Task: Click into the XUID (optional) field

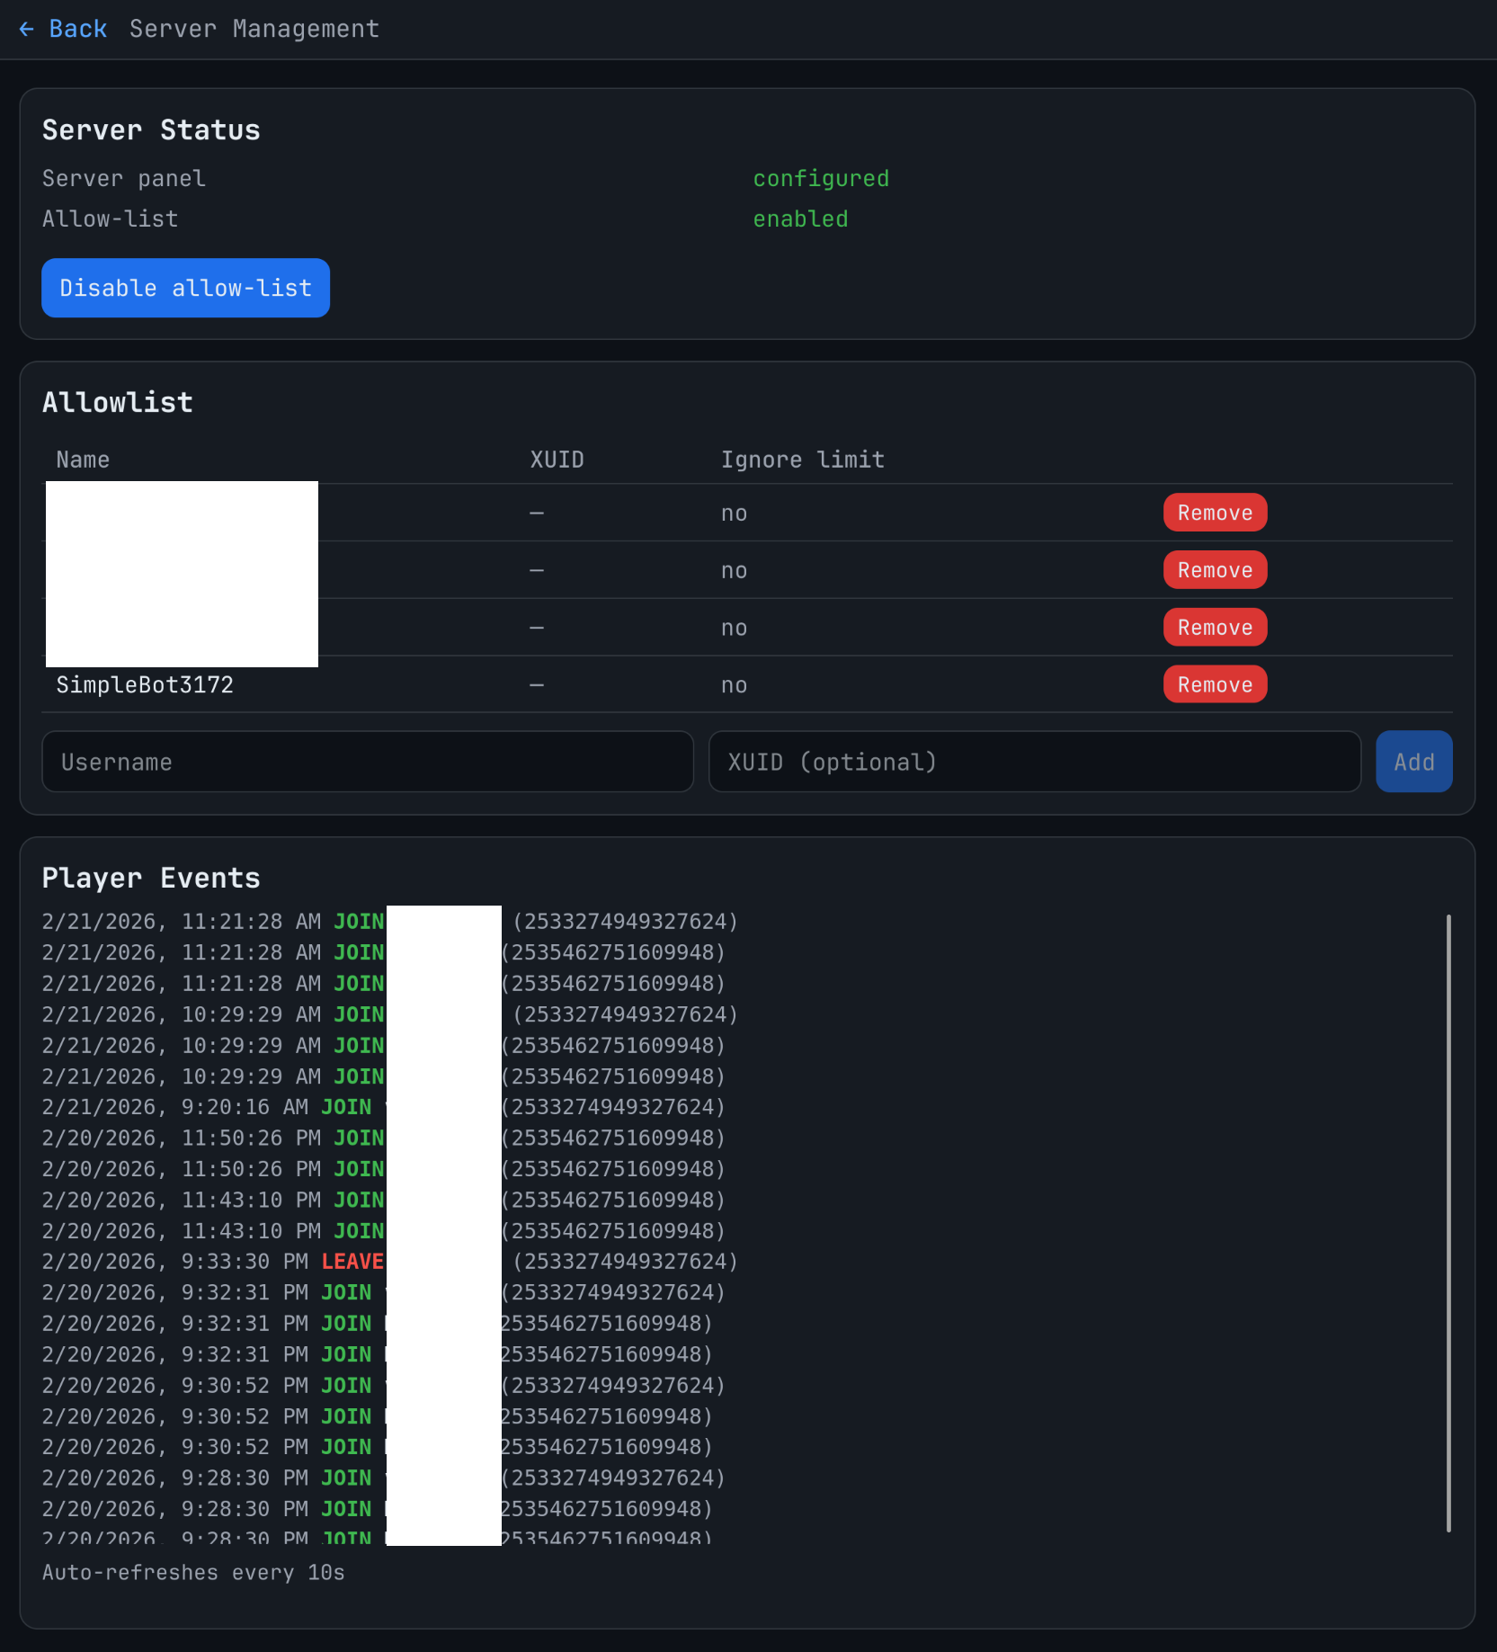Action: pos(1034,762)
